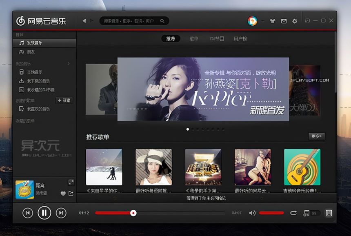Switch to the 歌单 tab
The image size is (351, 236).
pyautogui.click(x=193, y=39)
